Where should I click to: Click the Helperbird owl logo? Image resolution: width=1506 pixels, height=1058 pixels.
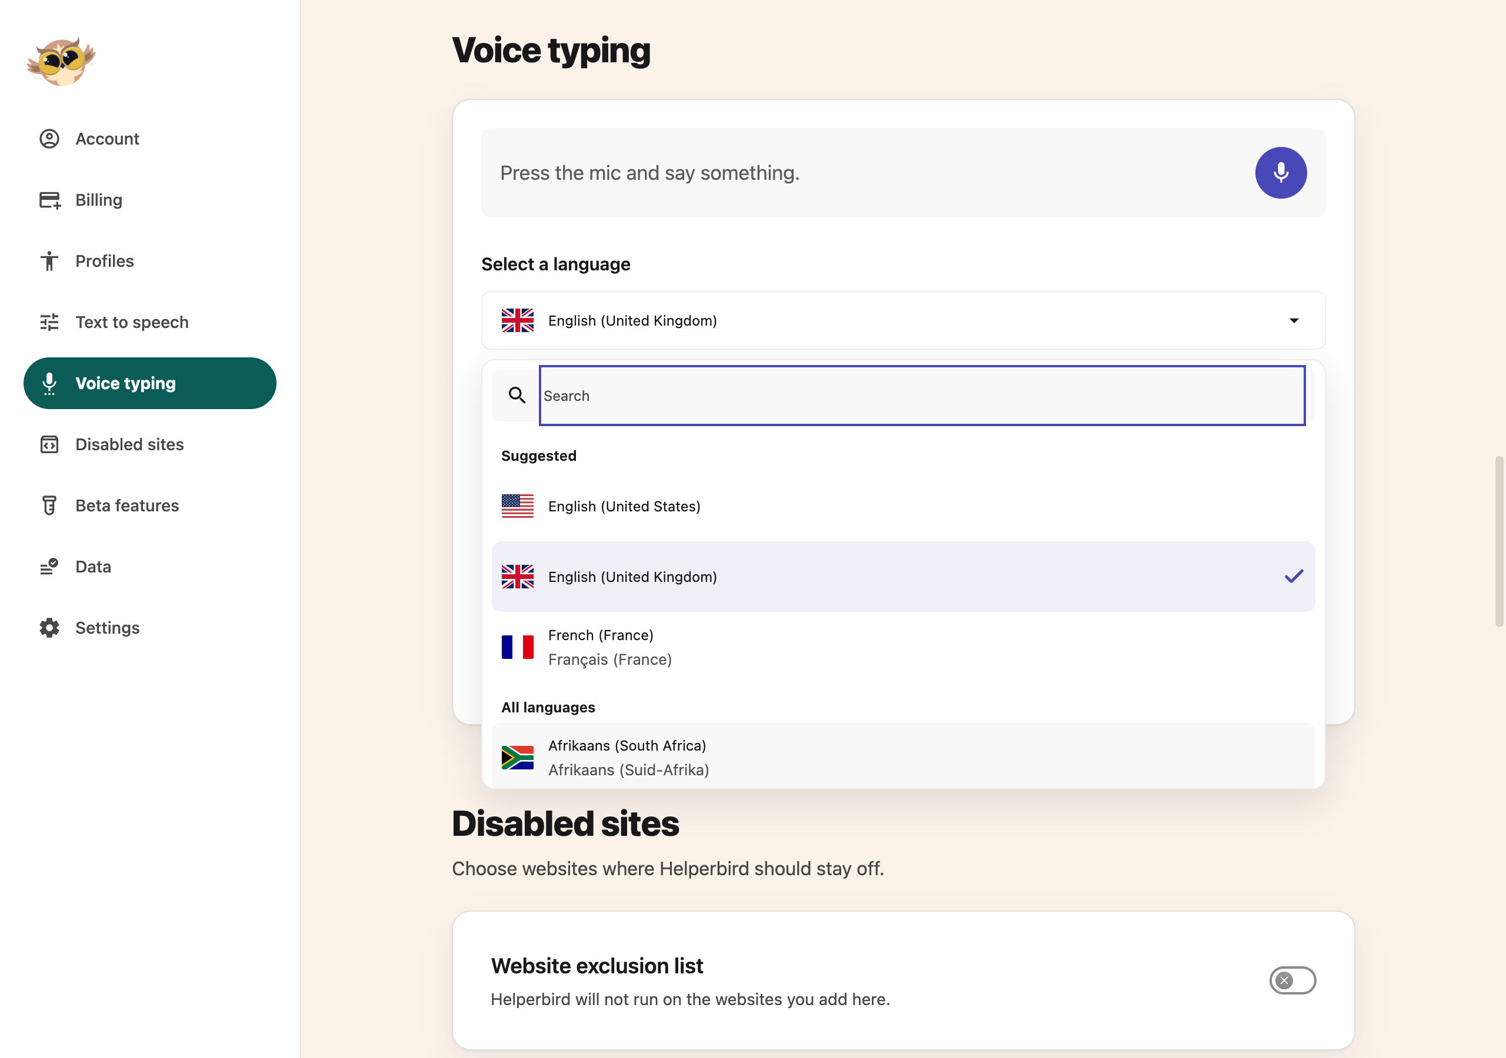(x=61, y=62)
